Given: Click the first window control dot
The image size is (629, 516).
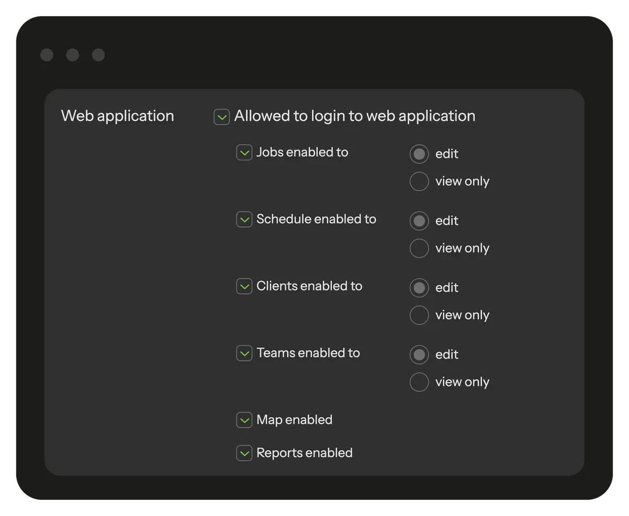Looking at the screenshot, I should coord(47,55).
